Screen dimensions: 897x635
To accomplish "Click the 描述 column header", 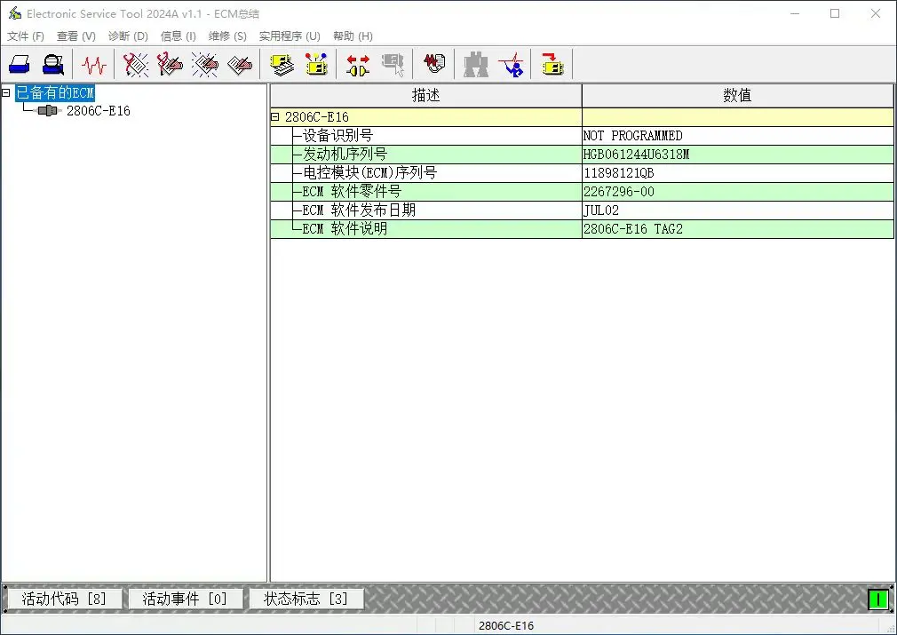I will 425,96.
